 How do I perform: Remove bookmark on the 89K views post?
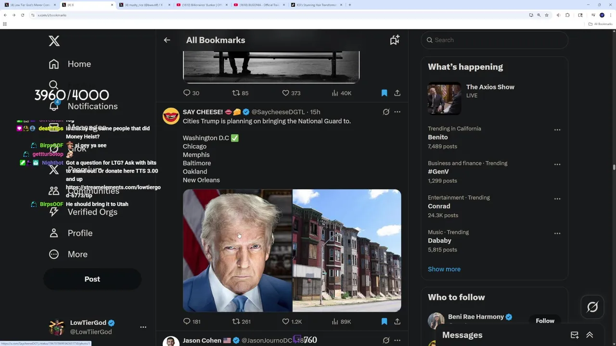click(x=384, y=321)
